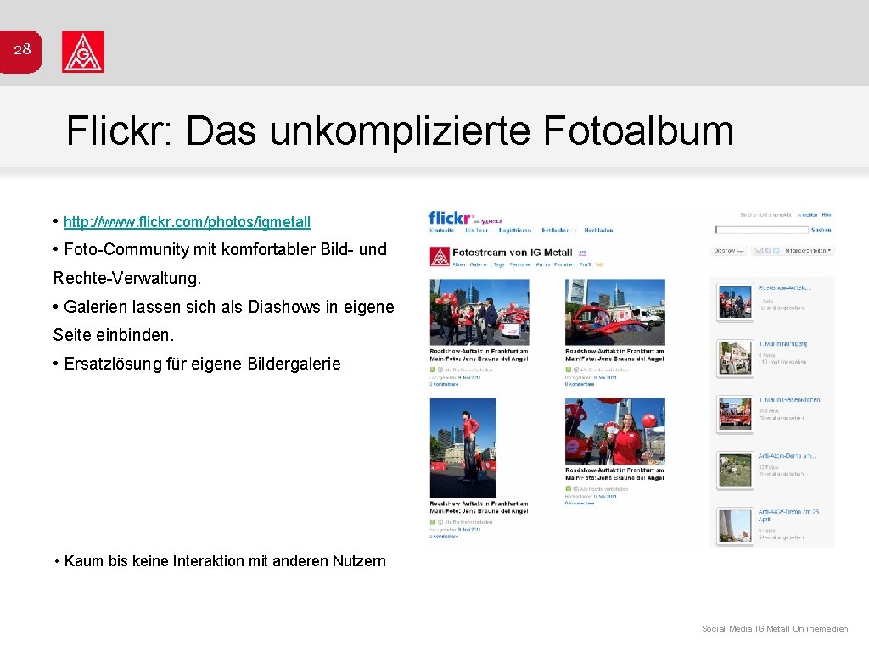The height and width of the screenshot is (651, 869).
Task: Open photo of red roadshow vehicle and white van
Action: pyautogui.click(x=615, y=312)
